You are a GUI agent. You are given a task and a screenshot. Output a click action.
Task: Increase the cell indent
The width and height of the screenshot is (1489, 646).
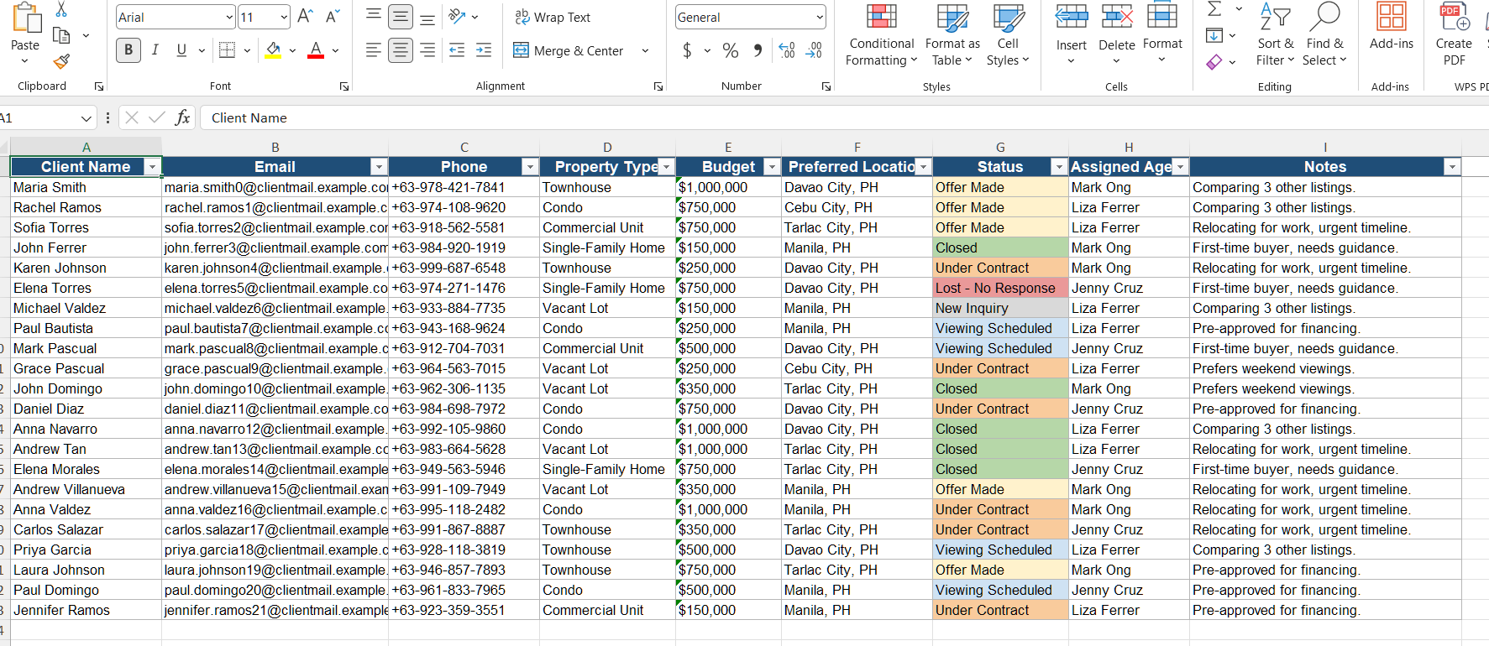[484, 50]
